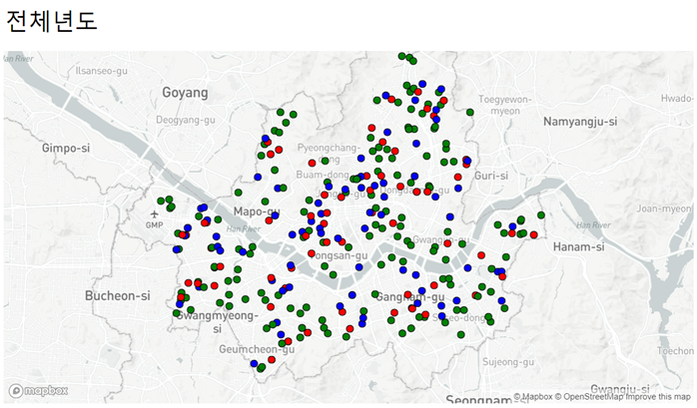
Task: Click the Joan-myeon label
Action: [x=664, y=208]
